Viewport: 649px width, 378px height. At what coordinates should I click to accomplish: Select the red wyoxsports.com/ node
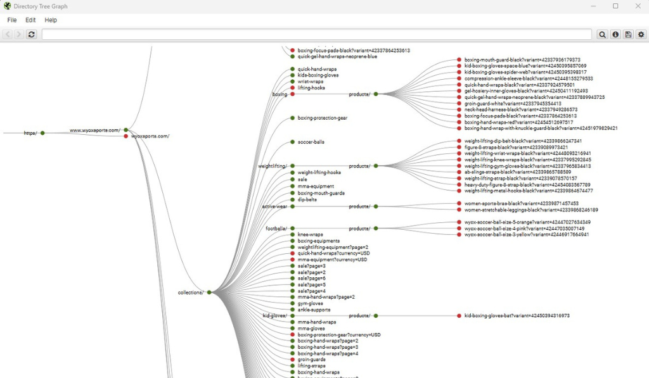click(x=126, y=136)
